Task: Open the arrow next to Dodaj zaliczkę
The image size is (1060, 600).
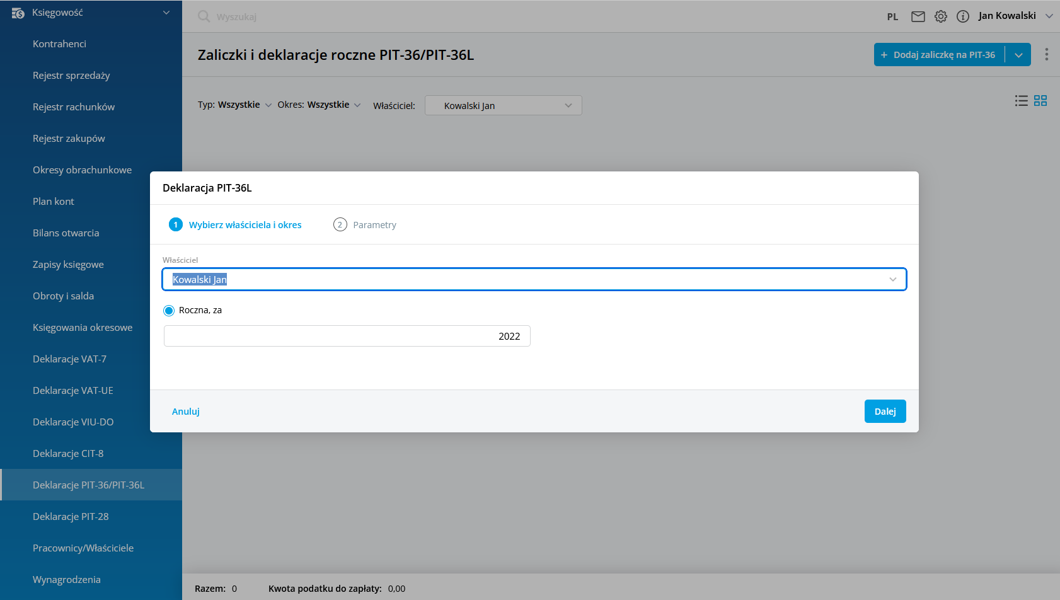Action: coord(1018,55)
